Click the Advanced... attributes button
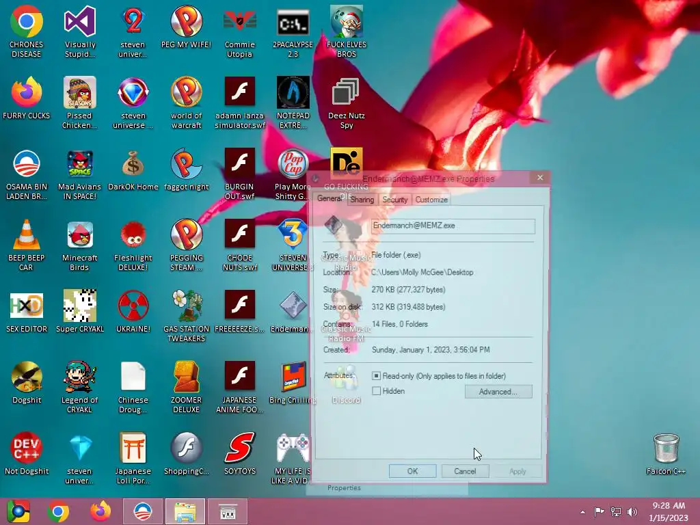This screenshot has height=525, width=700. (x=498, y=392)
